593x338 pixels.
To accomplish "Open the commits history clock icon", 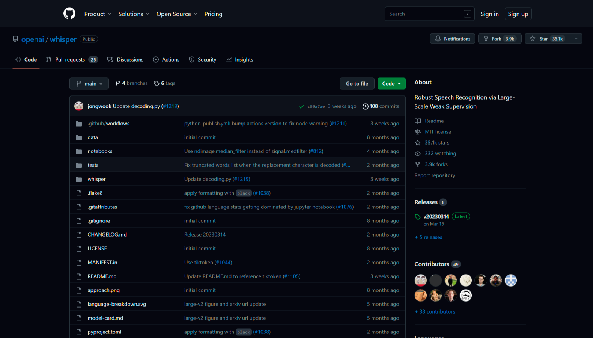I will pyautogui.click(x=365, y=107).
